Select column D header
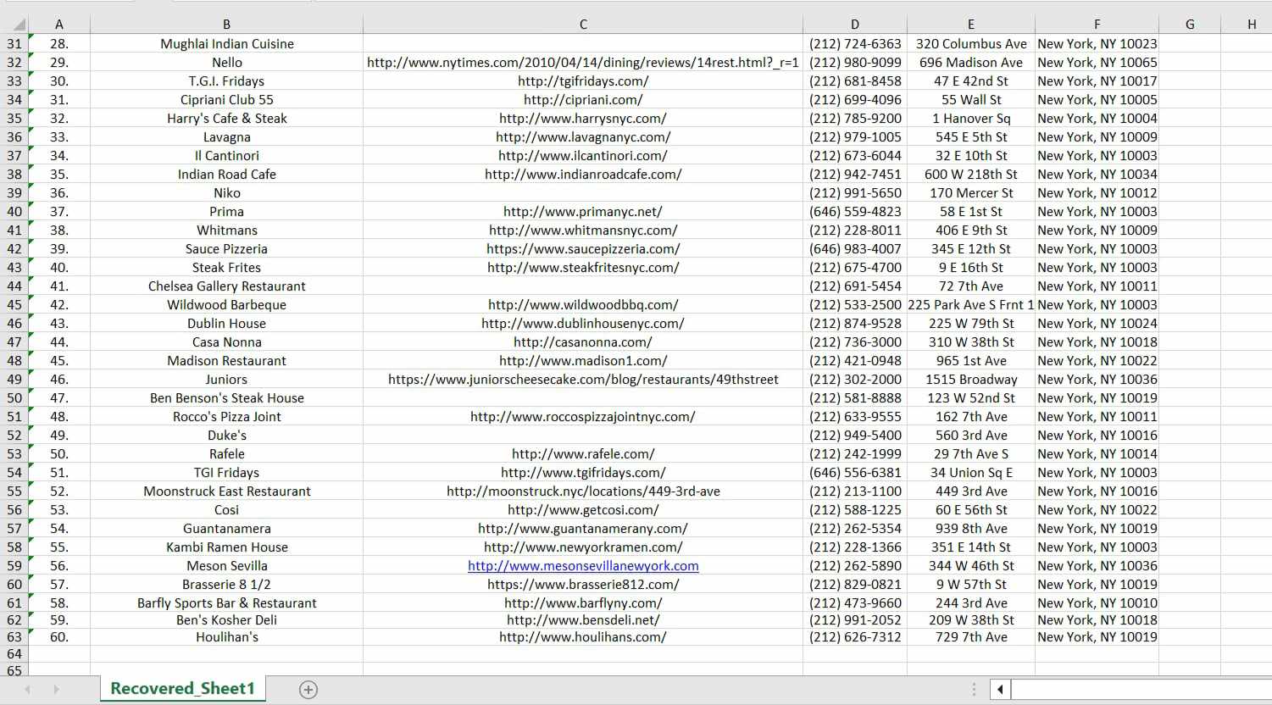Image resolution: width=1272 pixels, height=705 pixels. 855,25
